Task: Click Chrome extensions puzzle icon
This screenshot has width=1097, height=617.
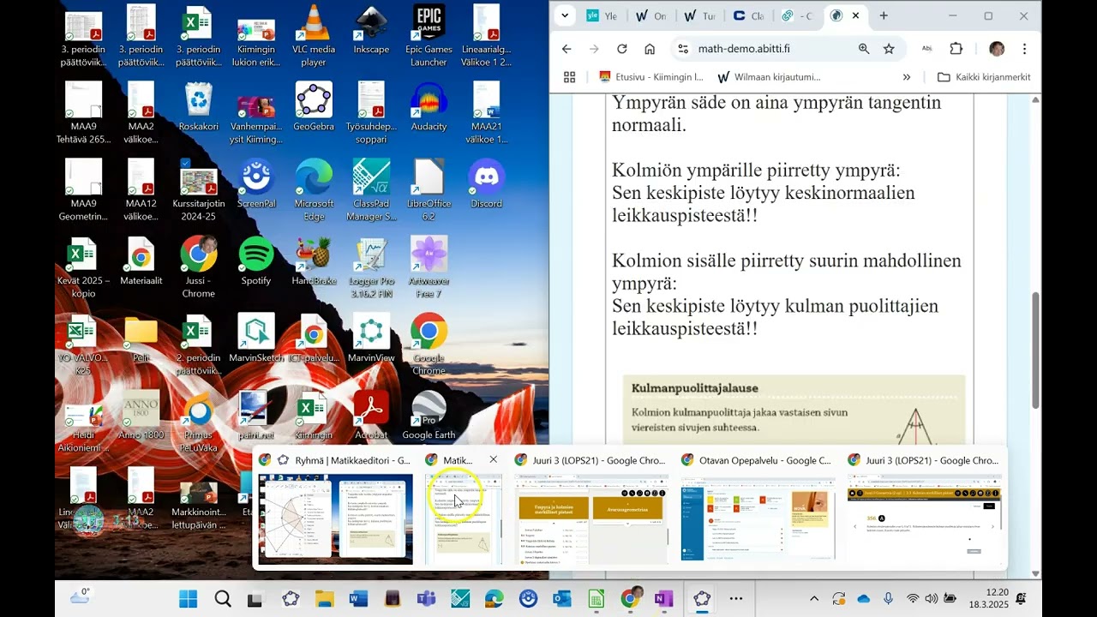Action: click(x=956, y=49)
